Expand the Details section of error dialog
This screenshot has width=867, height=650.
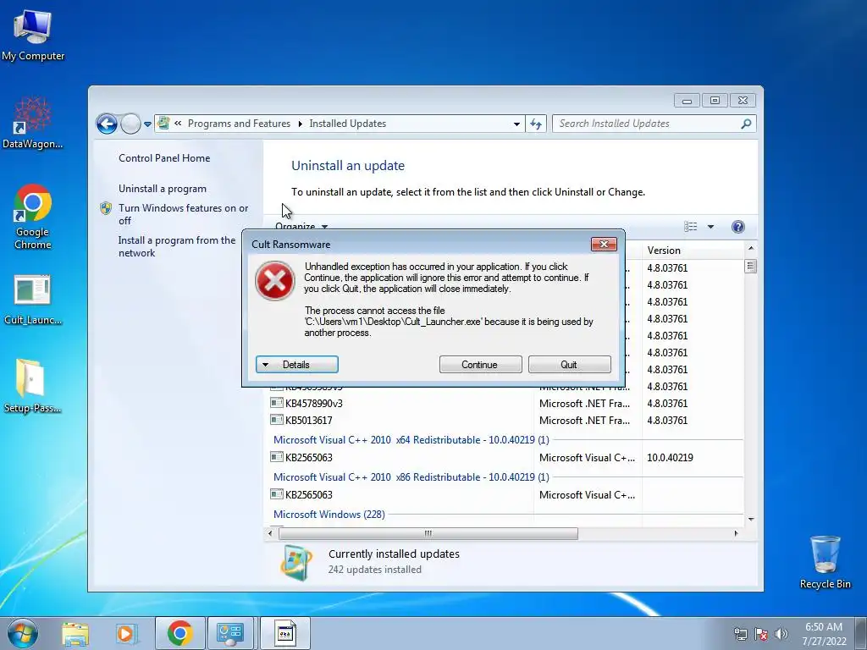(297, 365)
